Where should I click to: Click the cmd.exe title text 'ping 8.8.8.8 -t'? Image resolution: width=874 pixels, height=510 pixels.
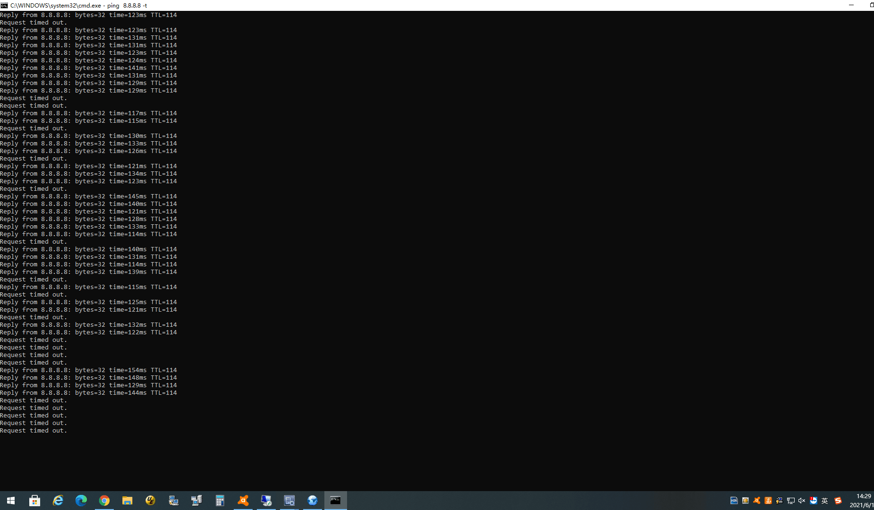[127, 6]
